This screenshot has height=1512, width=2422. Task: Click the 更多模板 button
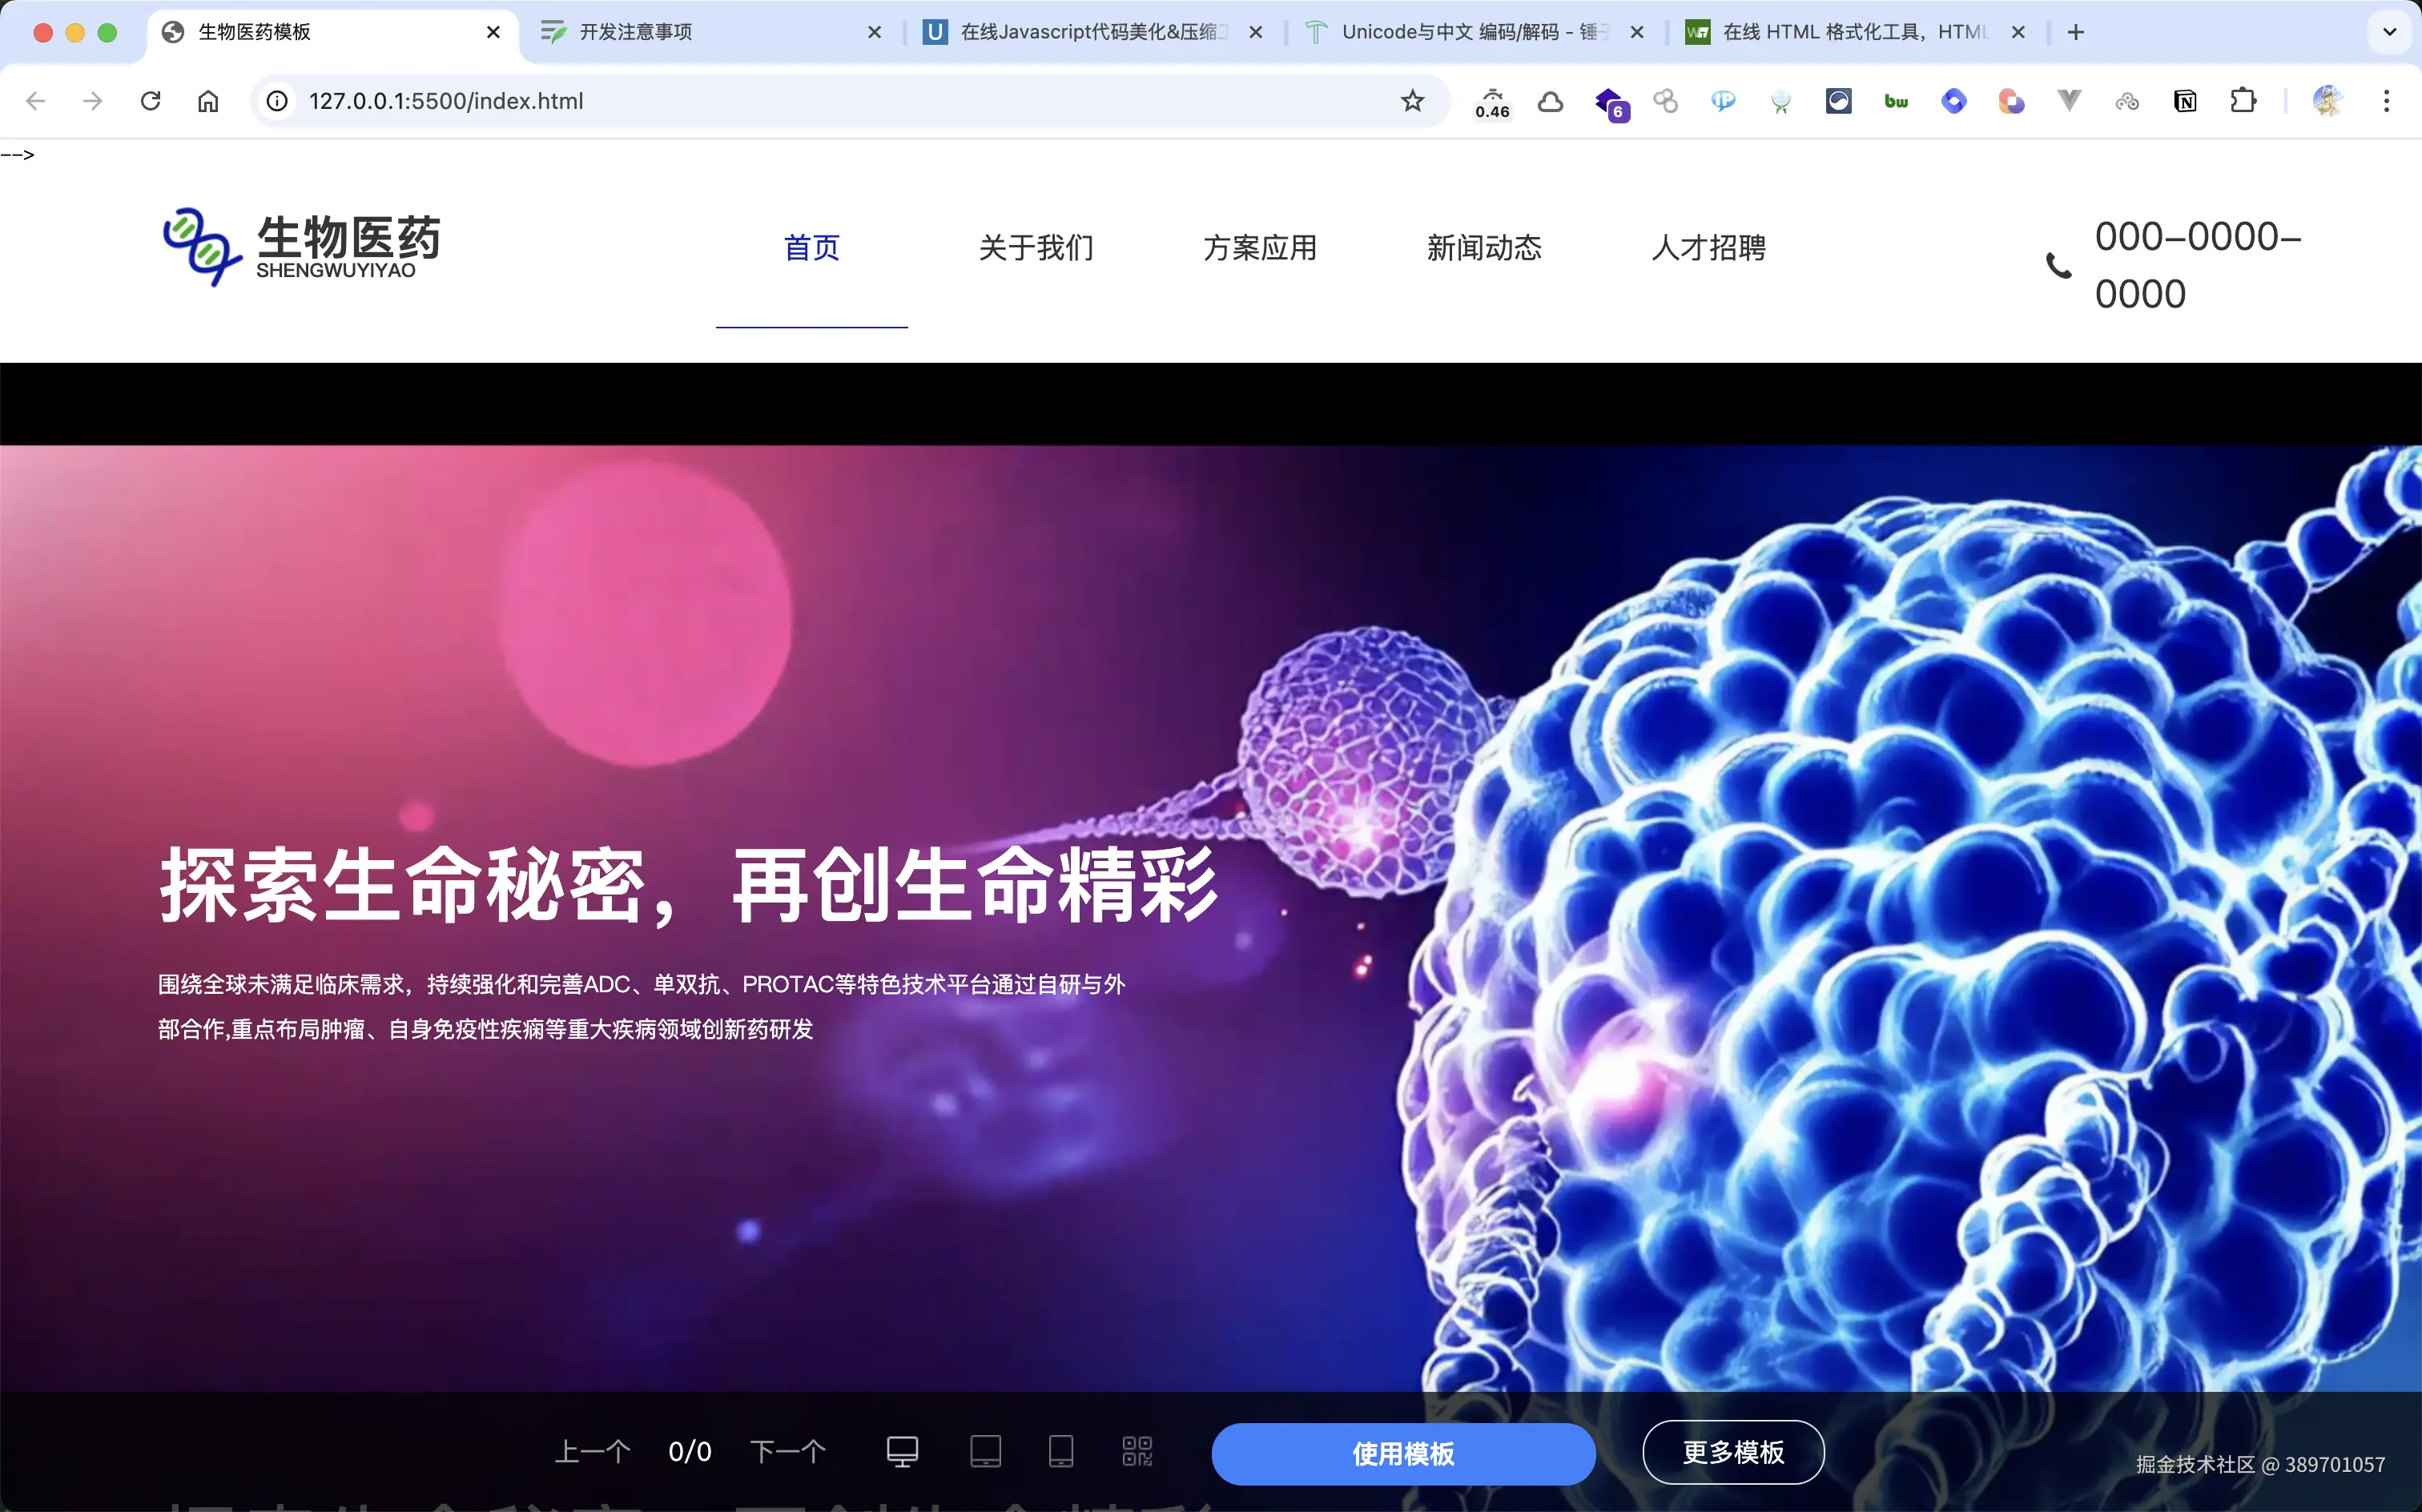(x=1733, y=1452)
